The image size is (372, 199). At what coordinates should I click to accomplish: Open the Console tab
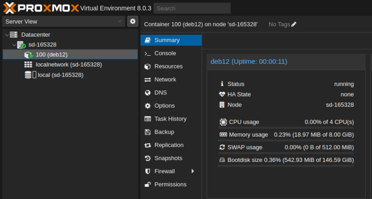click(x=171, y=53)
